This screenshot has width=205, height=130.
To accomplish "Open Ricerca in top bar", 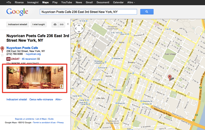I will (19, 2).
